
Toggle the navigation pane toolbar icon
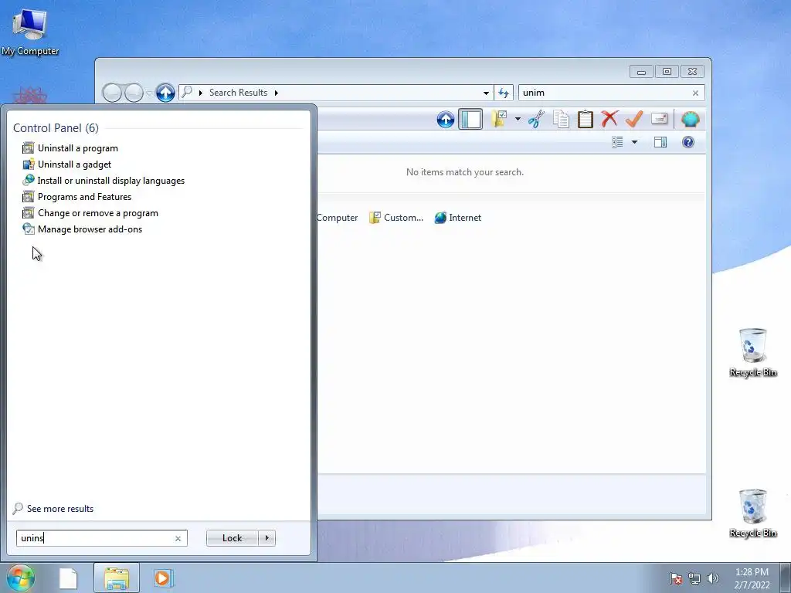click(x=470, y=120)
